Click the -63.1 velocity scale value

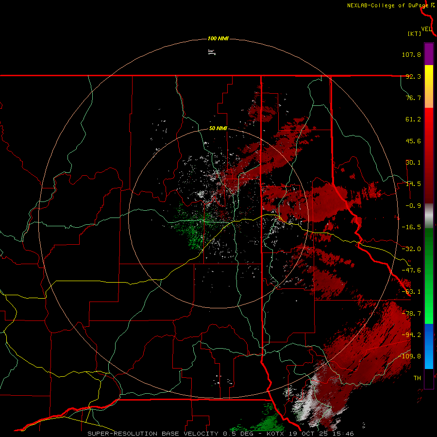411,292
